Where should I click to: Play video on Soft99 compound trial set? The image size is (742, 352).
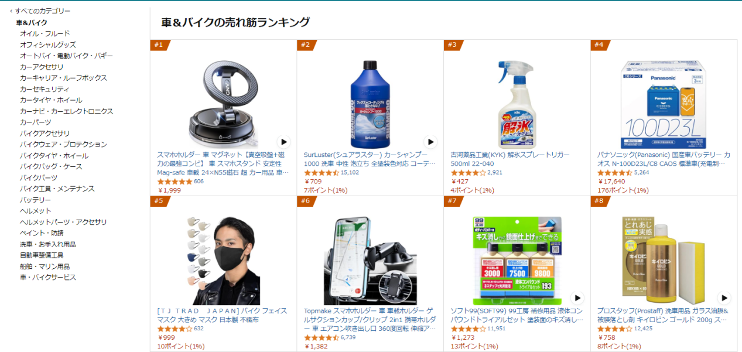pyautogui.click(x=577, y=298)
